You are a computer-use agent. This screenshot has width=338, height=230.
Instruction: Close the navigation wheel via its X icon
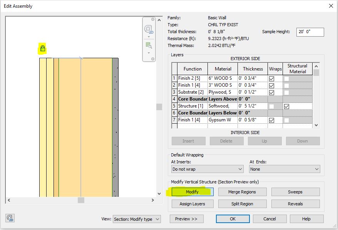(152, 19)
